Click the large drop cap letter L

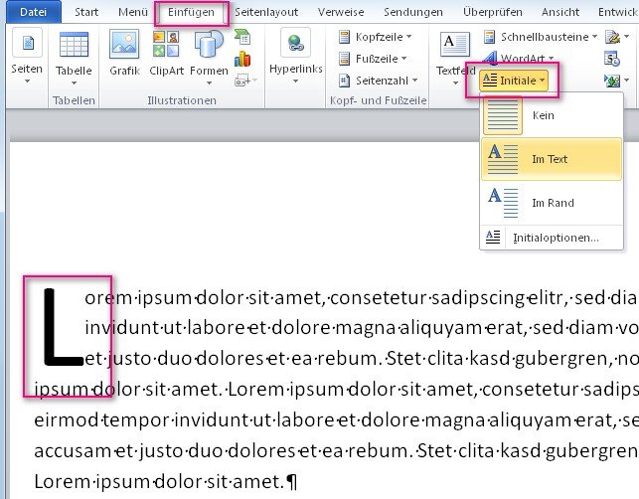[x=62, y=327]
